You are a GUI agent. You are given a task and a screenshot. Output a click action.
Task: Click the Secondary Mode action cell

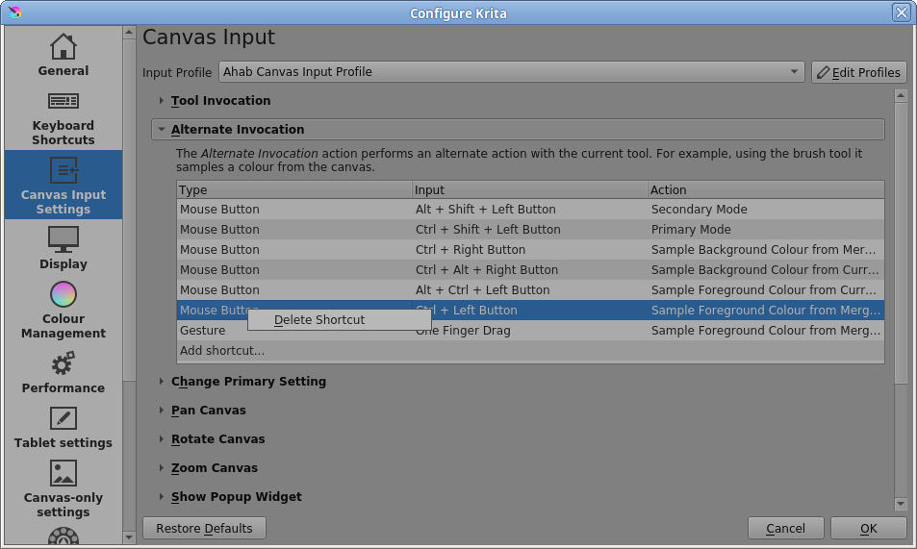tap(766, 210)
